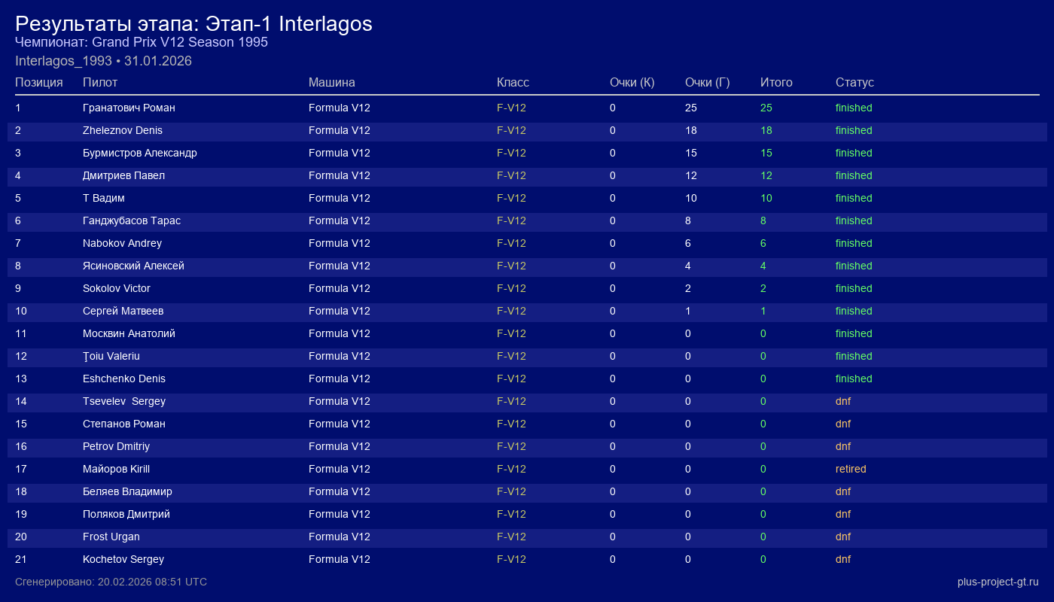The width and height of the screenshot is (1054, 602).
Task: Select pilot Гранатович Роман in first place
Action: [129, 108]
